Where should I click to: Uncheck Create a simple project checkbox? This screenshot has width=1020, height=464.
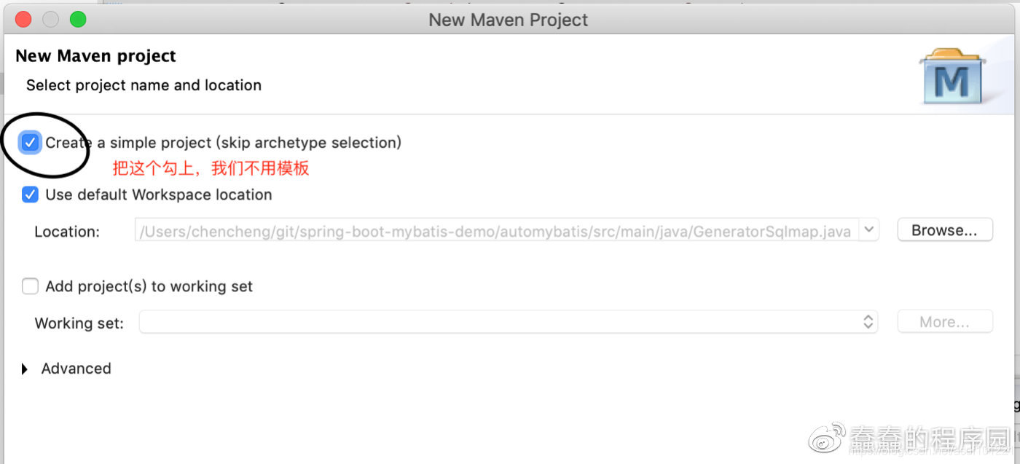pyautogui.click(x=30, y=143)
